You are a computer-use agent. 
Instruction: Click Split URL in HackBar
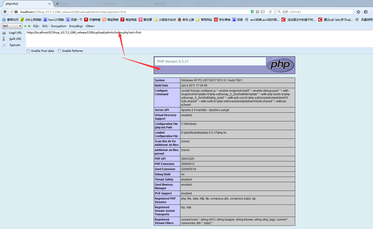(15, 38)
